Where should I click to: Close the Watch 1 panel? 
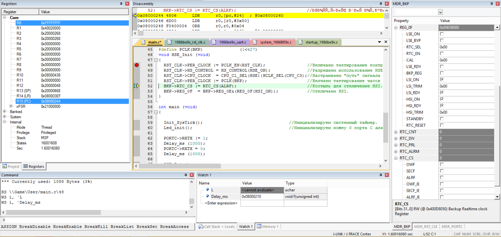point(387,175)
